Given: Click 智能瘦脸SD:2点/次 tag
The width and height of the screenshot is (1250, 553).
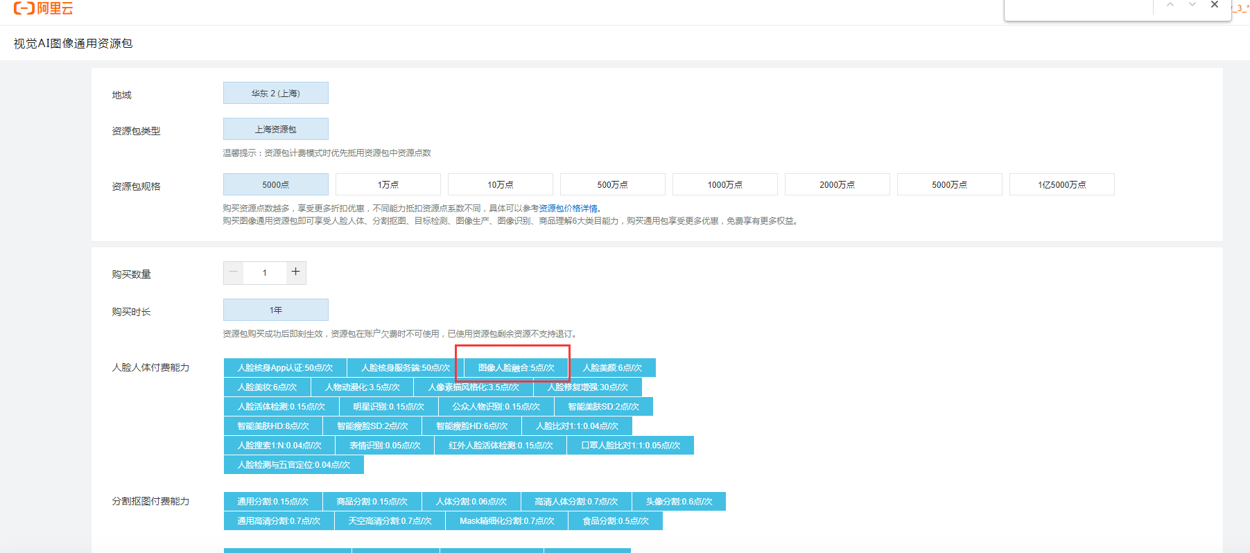Looking at the screenshot, I should click(372, 425).
